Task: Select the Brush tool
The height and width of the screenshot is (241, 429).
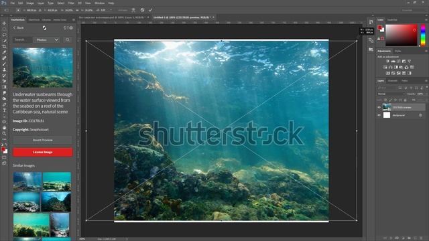Action: (x=4, y=64)
